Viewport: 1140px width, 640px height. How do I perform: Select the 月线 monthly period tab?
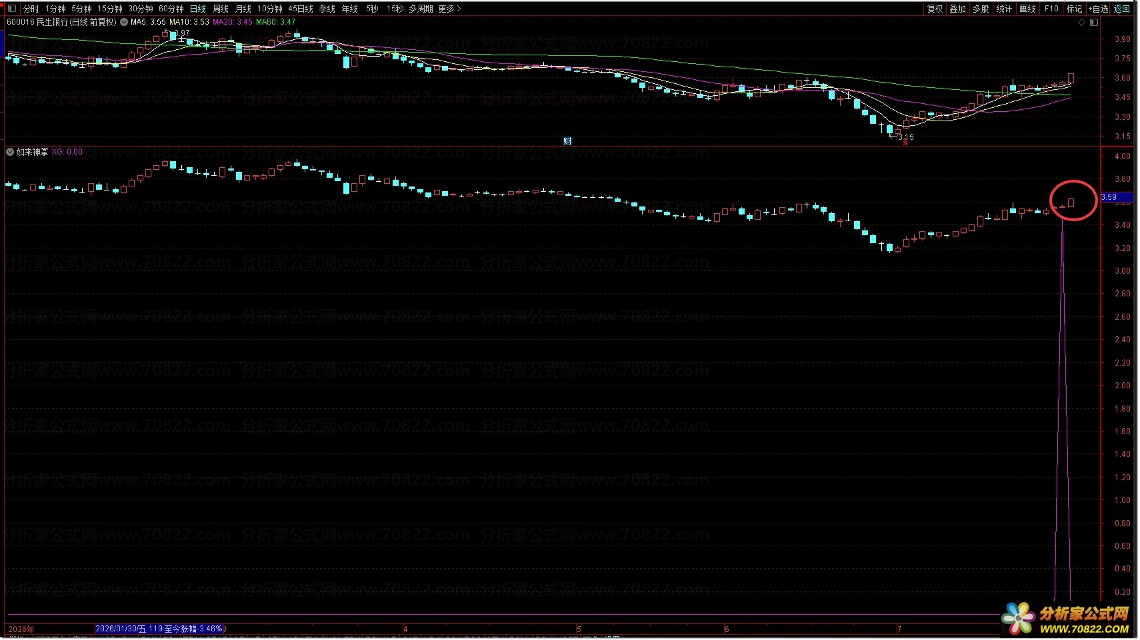[x=243, y=9]
